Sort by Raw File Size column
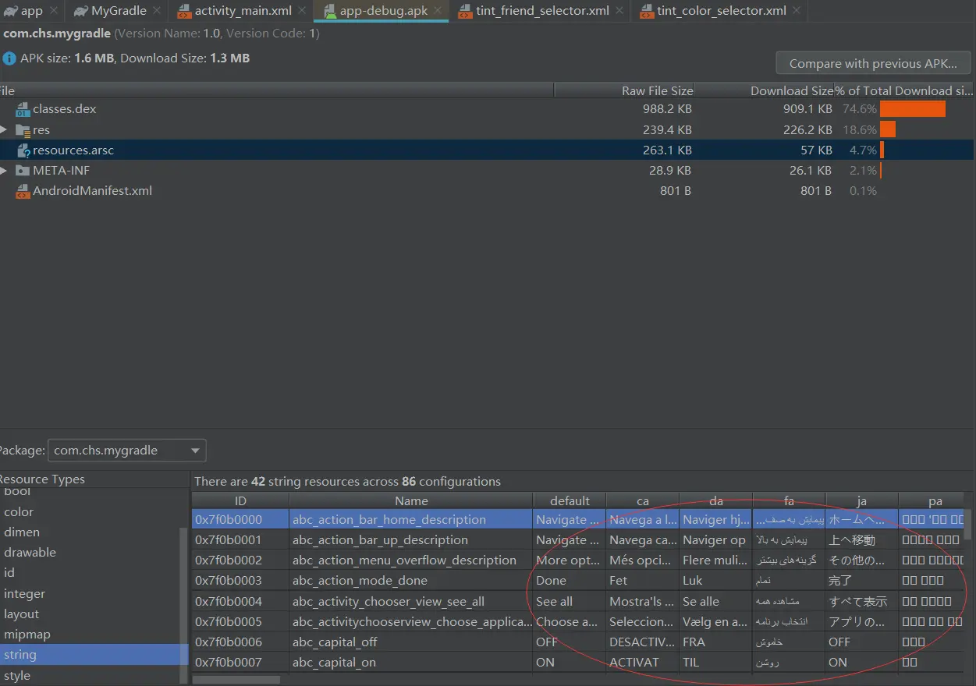This screenshot has width=976, height=686. [x=624, y=90]
